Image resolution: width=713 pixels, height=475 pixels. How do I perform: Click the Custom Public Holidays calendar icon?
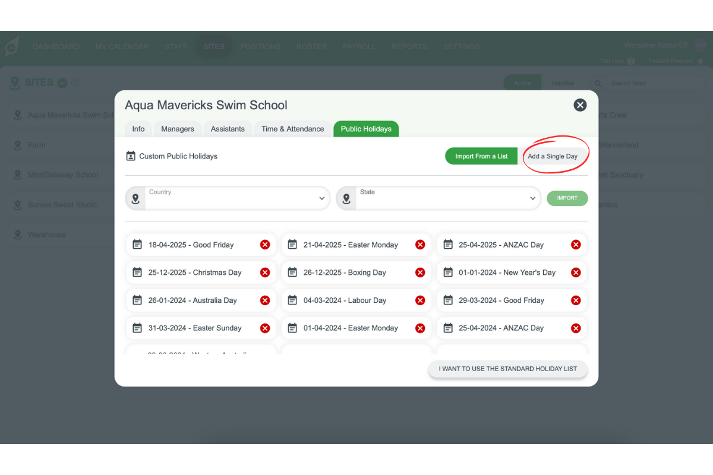coord(131,156)
